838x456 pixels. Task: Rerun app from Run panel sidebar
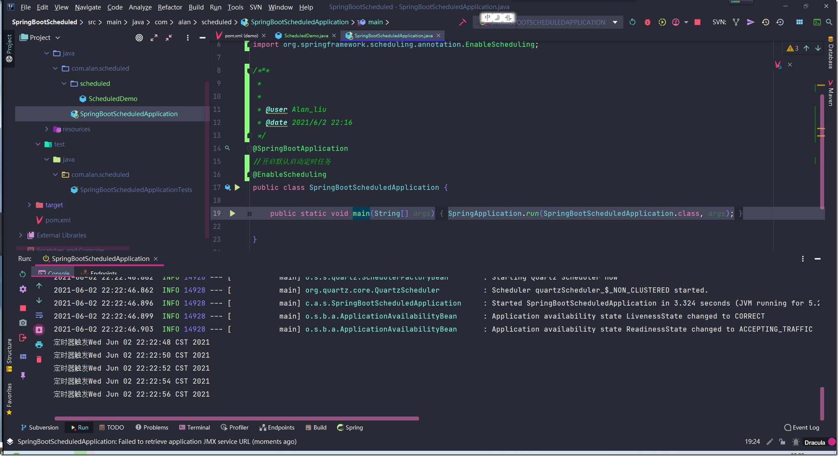point(23,274)
